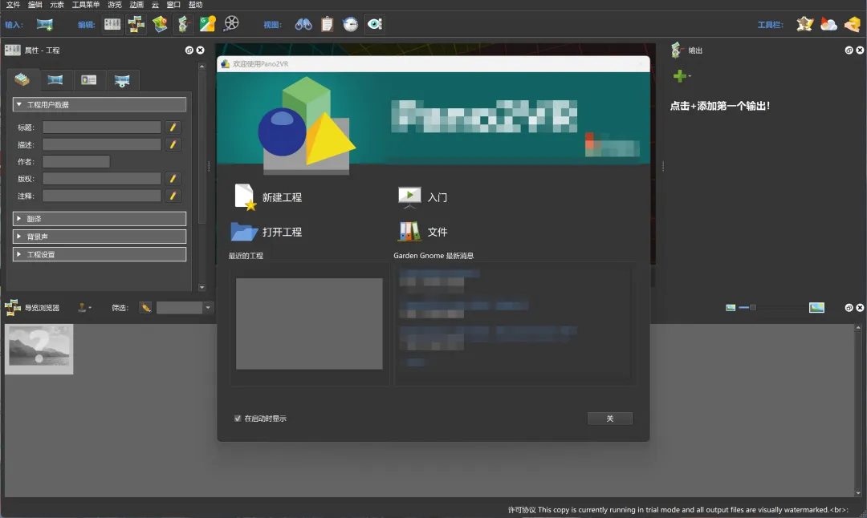
Task: Open the stamp tool dropdown in Tour Browser
Action: 84,308
